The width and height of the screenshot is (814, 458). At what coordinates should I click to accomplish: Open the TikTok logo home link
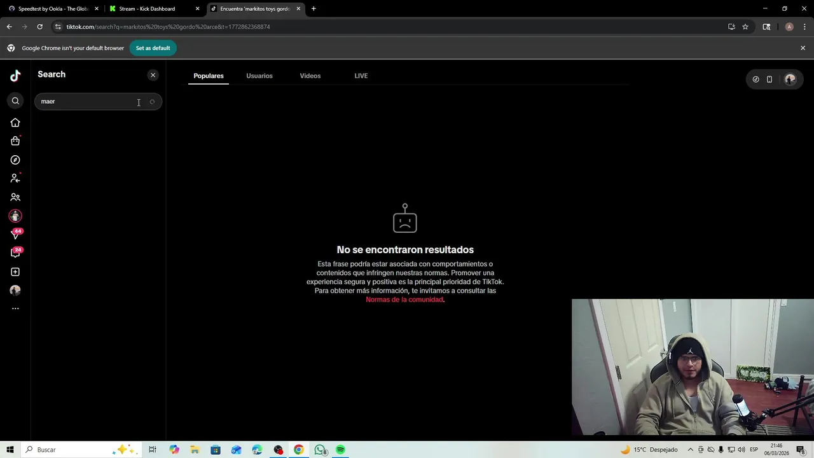tap(15, 76)
